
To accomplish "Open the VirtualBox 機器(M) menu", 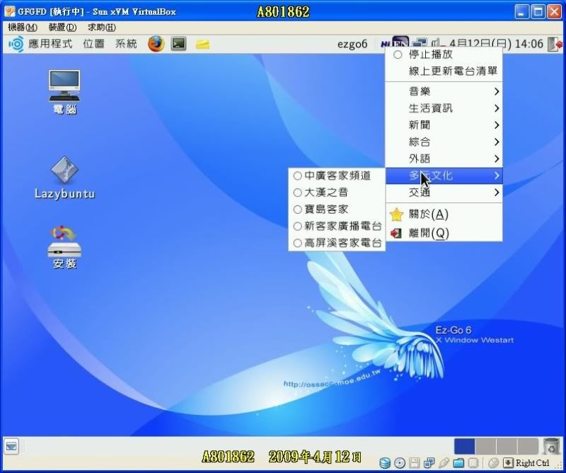I will click(23, 27).
